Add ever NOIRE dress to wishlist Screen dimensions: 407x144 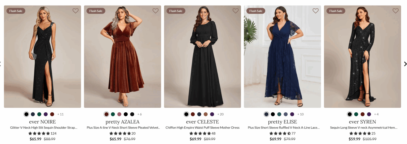click(76, 11)
